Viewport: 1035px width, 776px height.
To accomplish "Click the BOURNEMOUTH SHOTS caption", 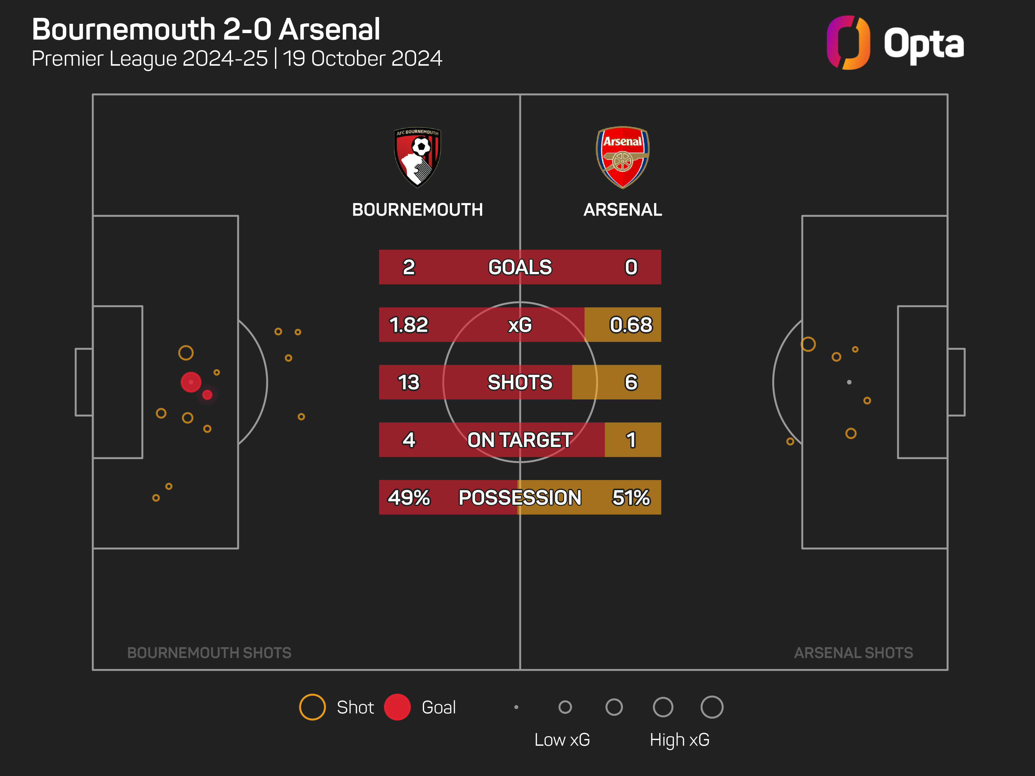I will tap(209, 653).
